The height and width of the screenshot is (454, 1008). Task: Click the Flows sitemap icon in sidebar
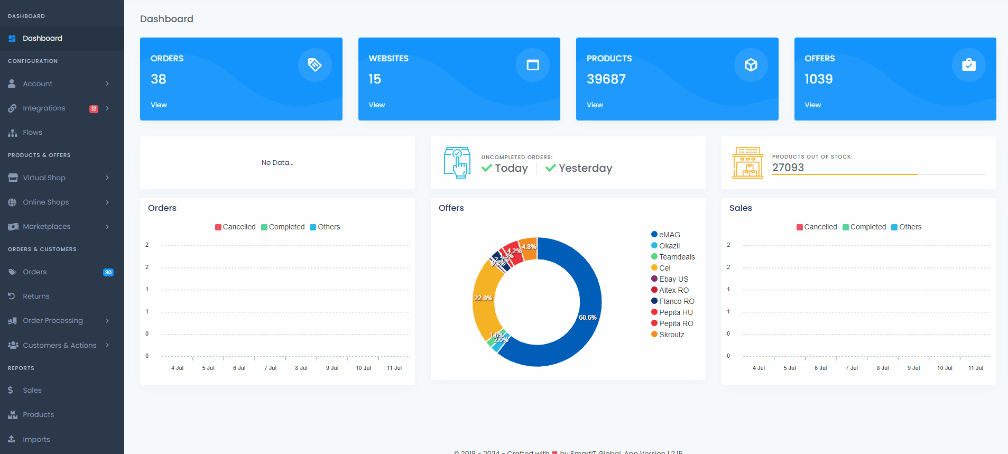pyautogui.click(x=13, y=133)
